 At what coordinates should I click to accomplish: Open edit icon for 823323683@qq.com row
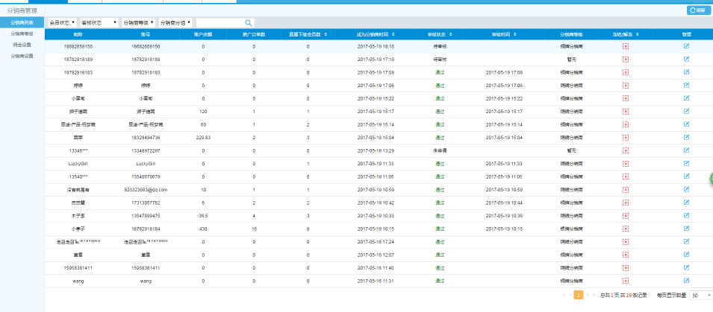pyautogui.click(x=686, y=190)
